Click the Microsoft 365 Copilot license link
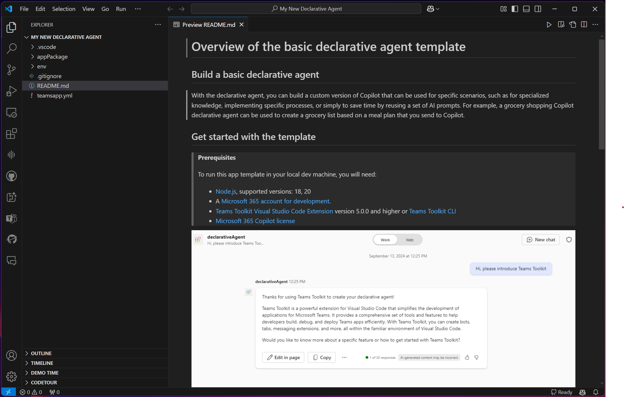 [255, 221]
